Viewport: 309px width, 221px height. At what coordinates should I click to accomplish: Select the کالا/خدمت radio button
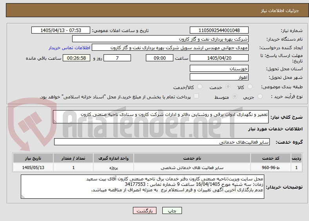click(200, 87)
